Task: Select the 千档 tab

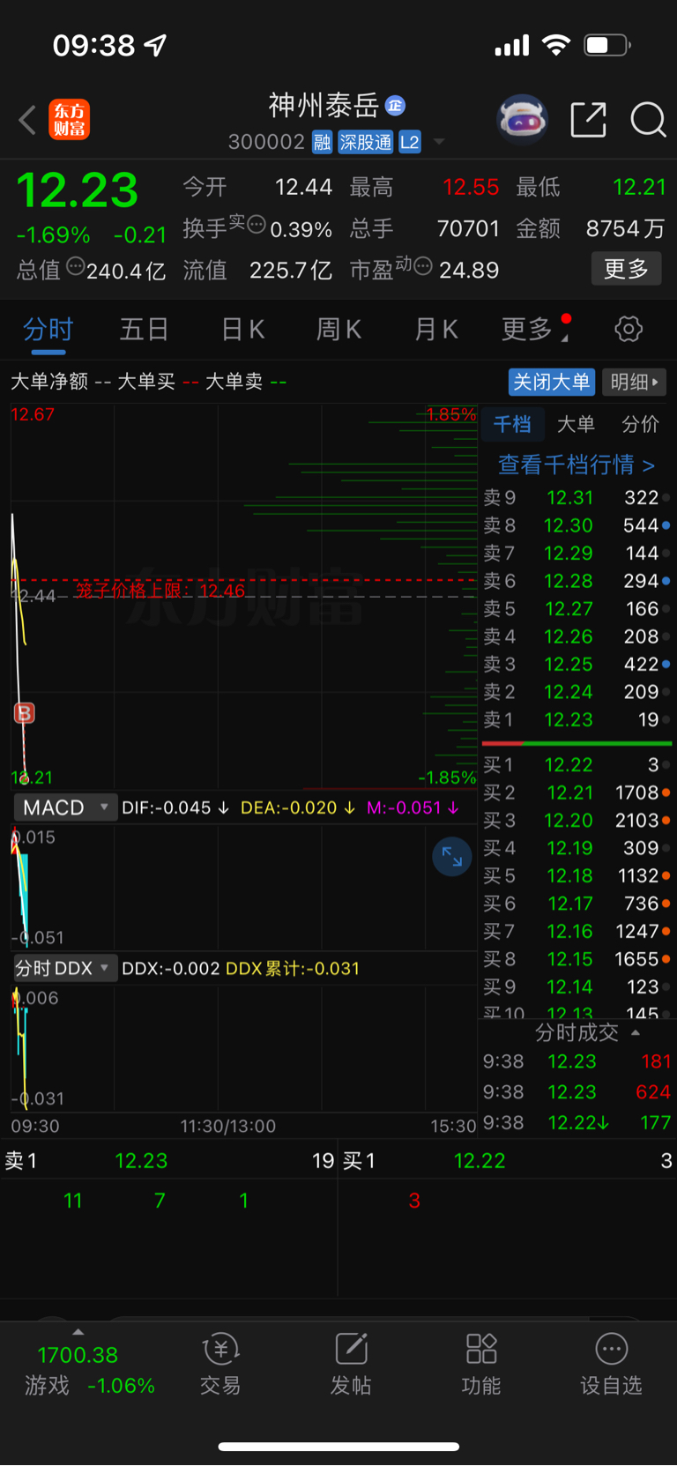Action: pos(512,425)
